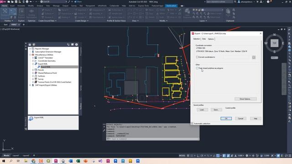Click the first toolbox icon in the Toolbox header
The height and width of the screenshot is (164, 292).
pyautogui.click(x=30, y=45)
